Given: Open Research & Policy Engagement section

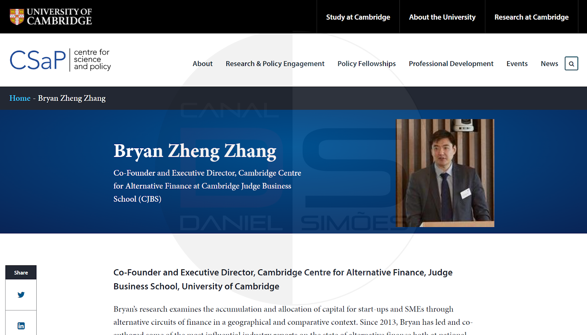Looking at the screenshot, I should (275, 63).
